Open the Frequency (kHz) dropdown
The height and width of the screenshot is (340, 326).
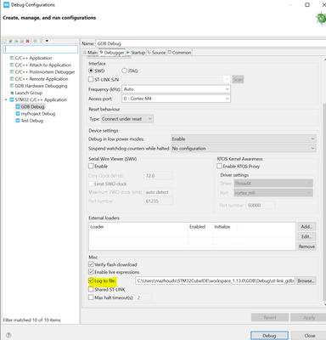pyautogui.click(x=176, y=89)
